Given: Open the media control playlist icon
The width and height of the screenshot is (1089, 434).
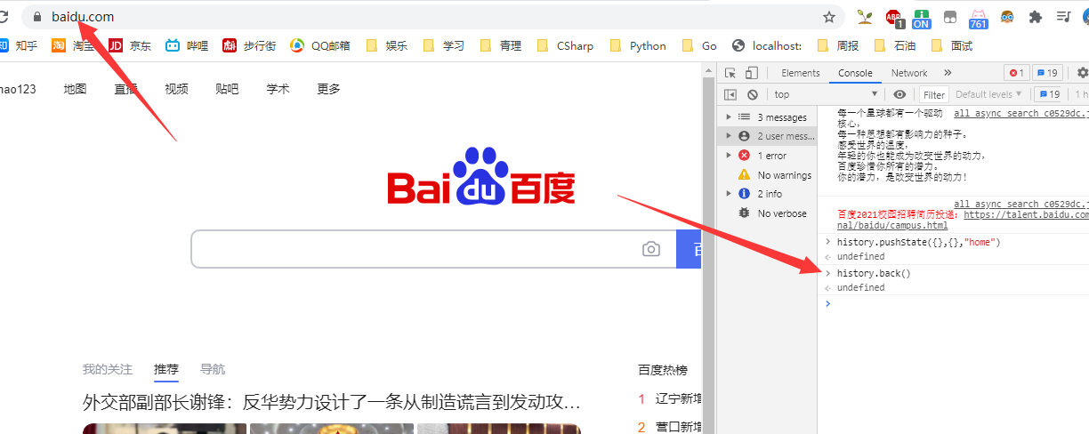Looking at the screenshot, I should tap(1063, 16).
